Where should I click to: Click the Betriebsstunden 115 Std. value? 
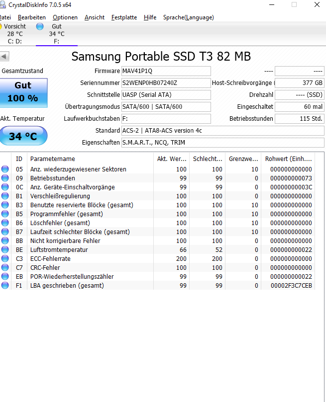[300, 119]
